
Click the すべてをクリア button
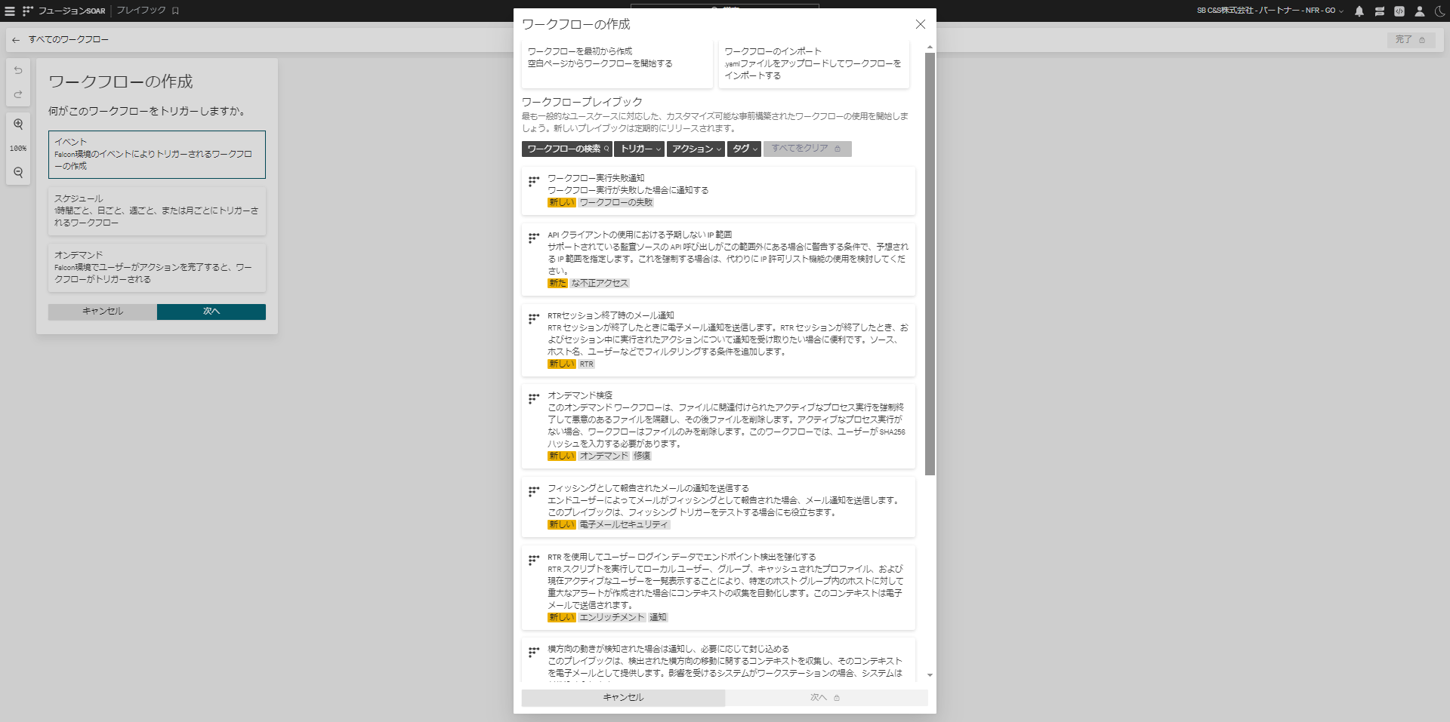click(807, 149)
